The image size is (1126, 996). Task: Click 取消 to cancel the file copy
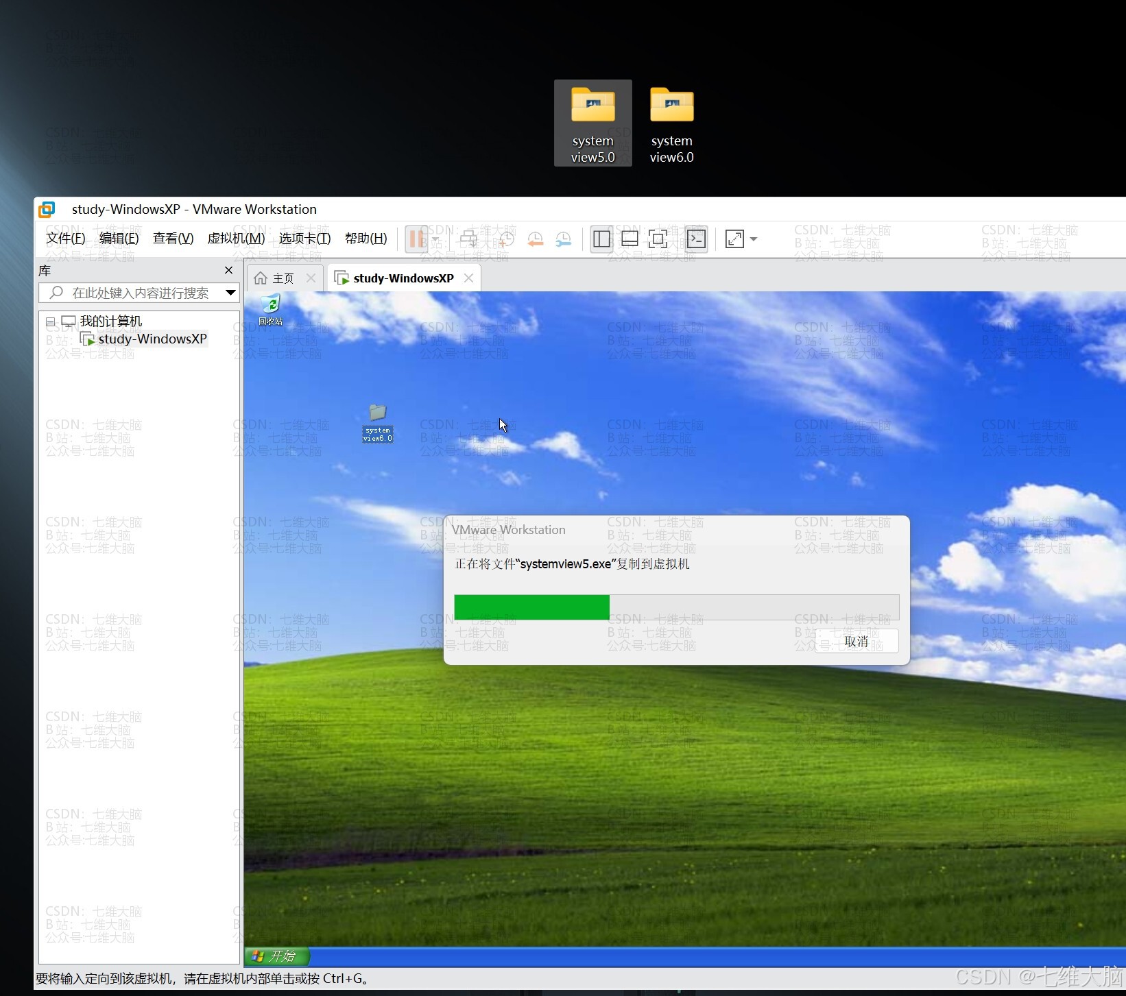tap(856, 642)
